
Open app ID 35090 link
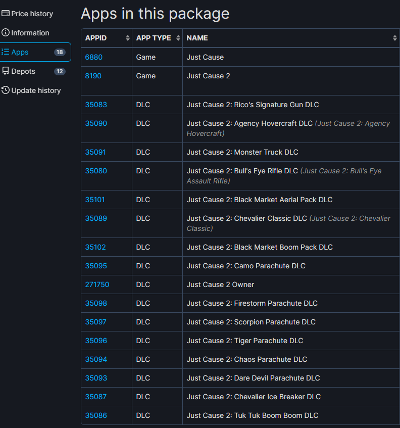(96, 123)
